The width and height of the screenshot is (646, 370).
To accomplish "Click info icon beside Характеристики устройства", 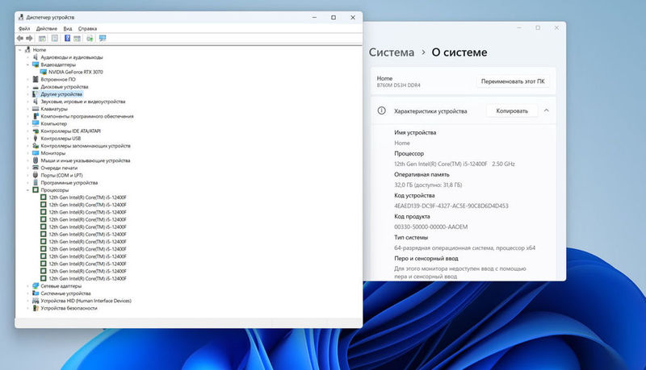I will (381, 110).
